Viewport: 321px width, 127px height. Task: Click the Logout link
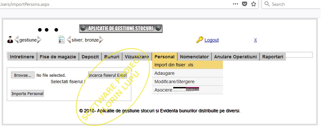point(212,40)
